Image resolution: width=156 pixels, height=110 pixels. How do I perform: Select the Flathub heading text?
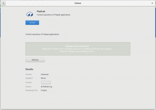[x=41, y=11]
